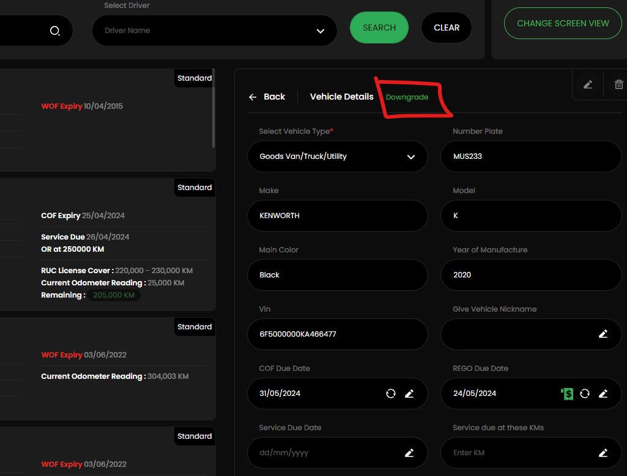Click the vehicle list scrollbar
The width and height of the screenshot is (627, 476).
click(213, 109)
